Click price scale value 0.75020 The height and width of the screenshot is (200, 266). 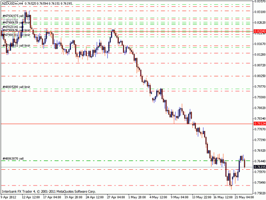pyautogui.click(x=260, y=193)
